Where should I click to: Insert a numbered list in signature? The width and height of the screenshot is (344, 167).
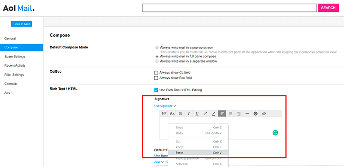point(230,113)
